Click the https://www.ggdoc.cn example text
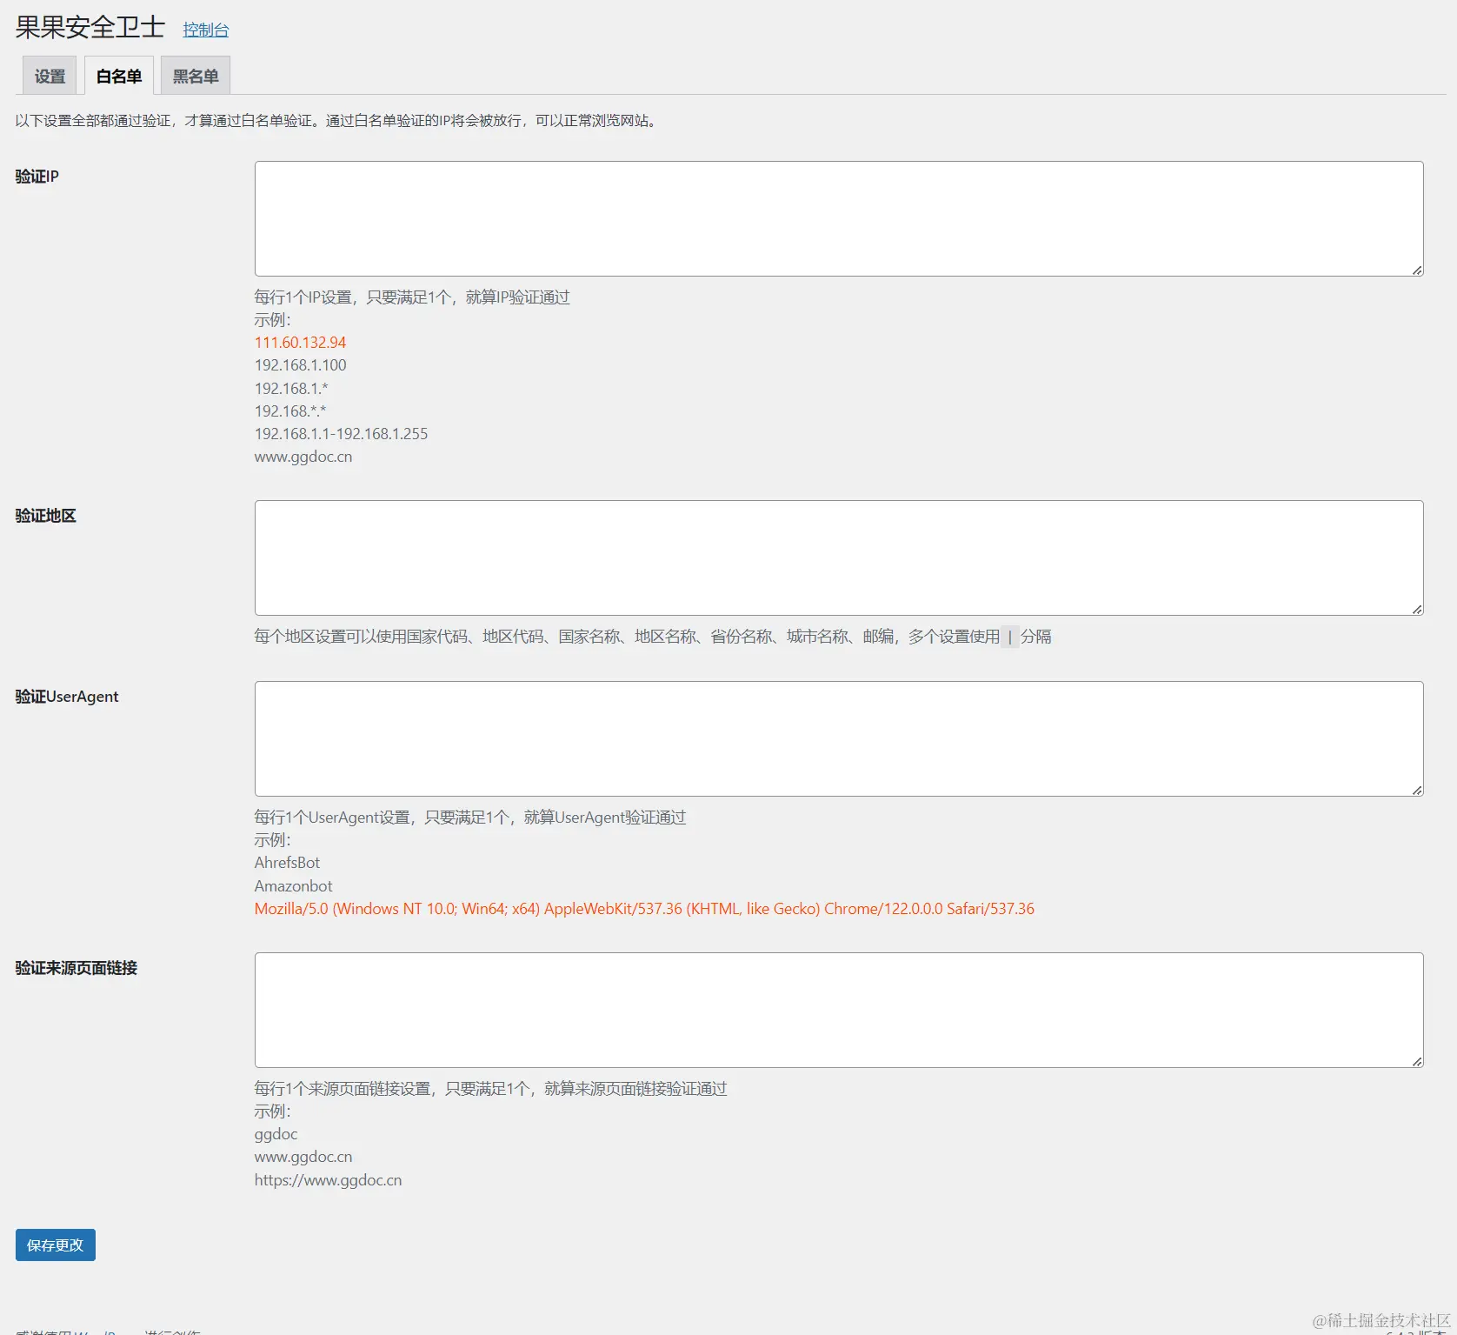 328,1180
